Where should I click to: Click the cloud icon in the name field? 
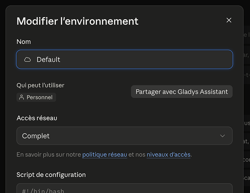coord(28,60)
